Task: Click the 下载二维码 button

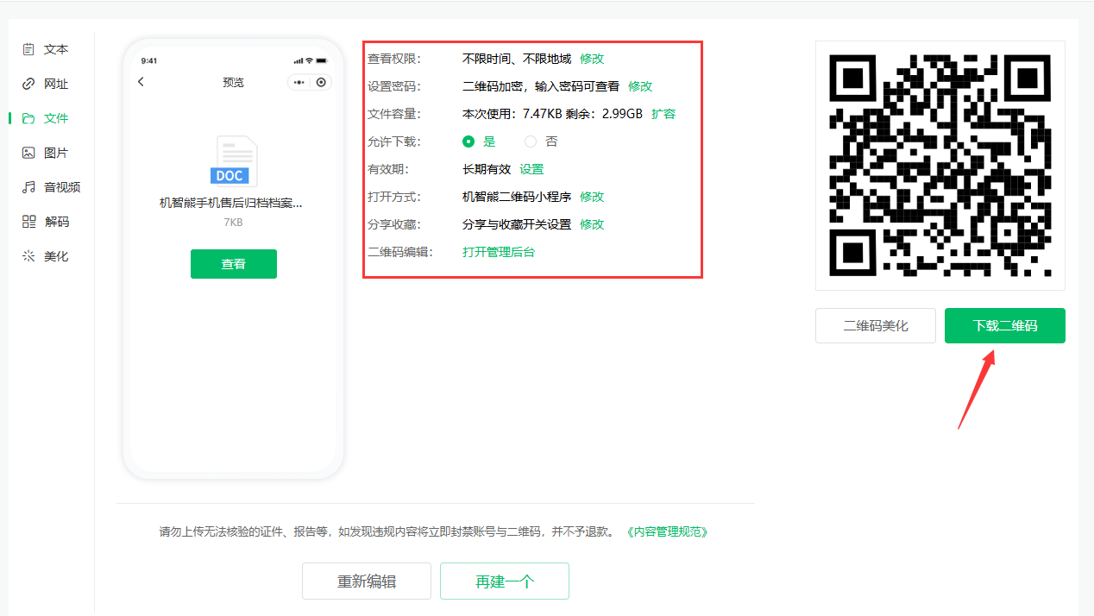Action: (1005, 326)
